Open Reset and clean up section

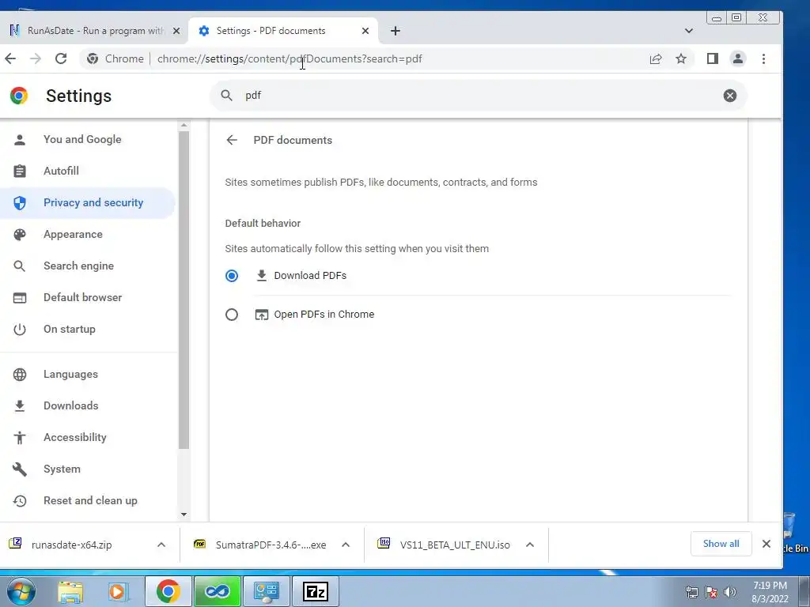point(88,500)
